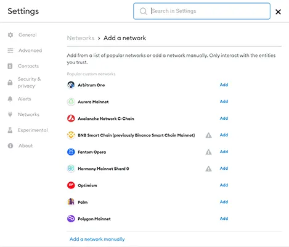
Task: Add the Optimism network
Action: tap(224, 185)
